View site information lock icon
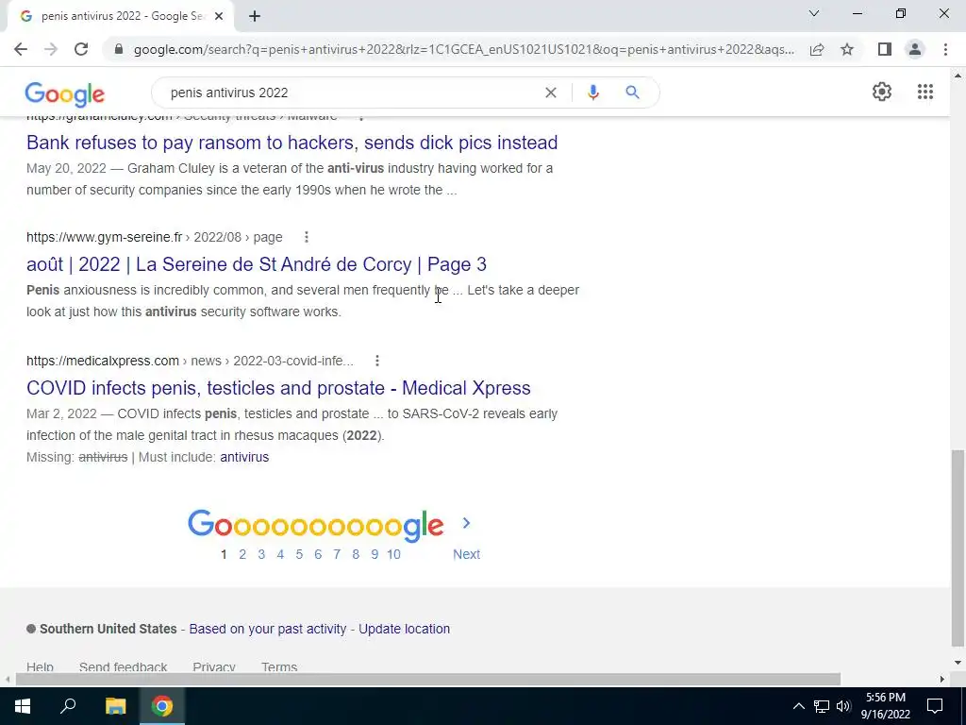The image size is (966, 725). coord(119,49)
